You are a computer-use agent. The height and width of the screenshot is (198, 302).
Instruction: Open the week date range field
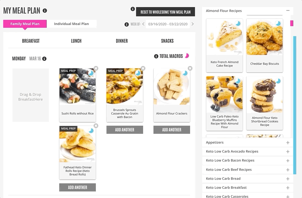(168, 24)
